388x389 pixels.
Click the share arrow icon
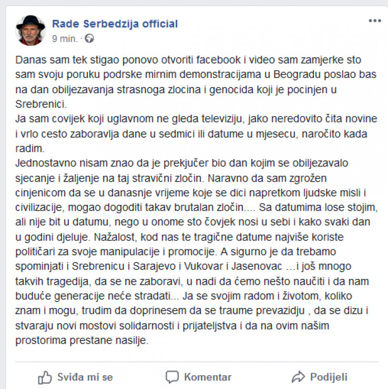298,377
